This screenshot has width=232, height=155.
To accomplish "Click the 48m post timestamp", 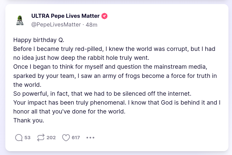I will tap(92, 25).
